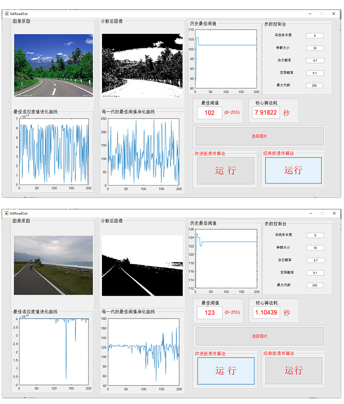
Task: Click the green forest road original image
Action: 53,66
